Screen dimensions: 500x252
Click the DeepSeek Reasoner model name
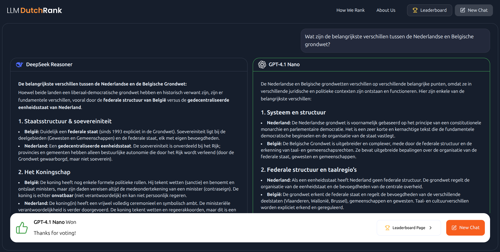49,65
